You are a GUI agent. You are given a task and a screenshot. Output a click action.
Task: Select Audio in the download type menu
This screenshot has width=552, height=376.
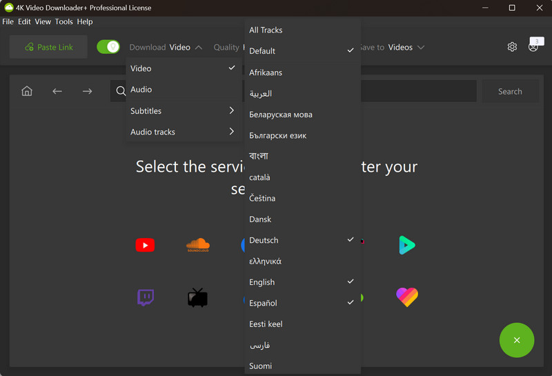pyautogui.click(x=184, y=90)
